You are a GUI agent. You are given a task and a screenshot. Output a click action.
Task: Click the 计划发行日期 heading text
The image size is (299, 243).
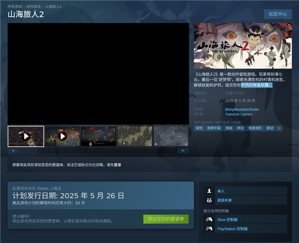tap(68, 196)
